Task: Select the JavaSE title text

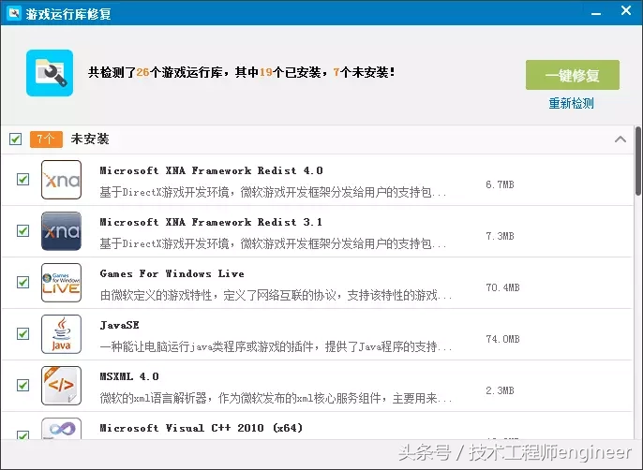Action: tap(119, 325)
